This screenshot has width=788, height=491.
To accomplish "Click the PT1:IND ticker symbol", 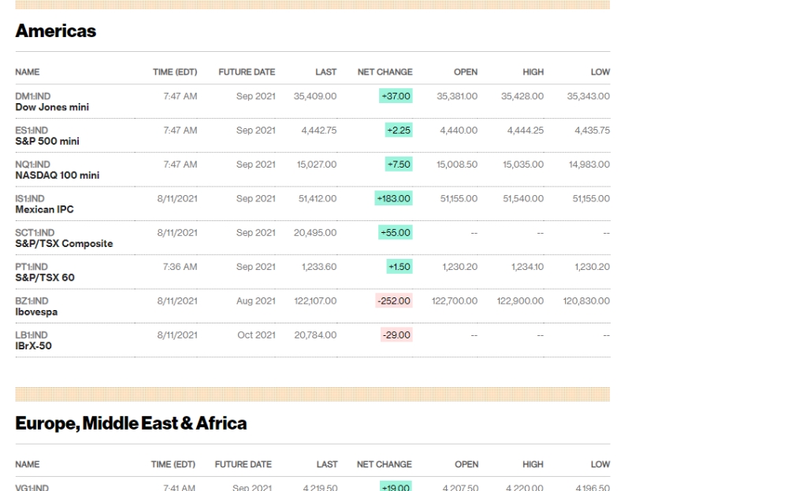I will [32, 267].
